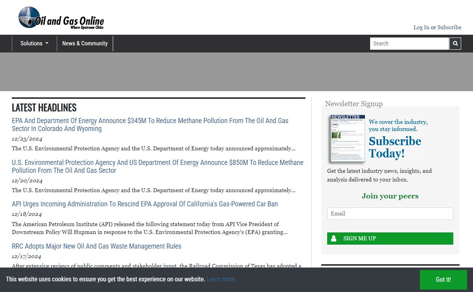The height and width of the screenshot is (292, 473).
Task: Select the date 12/20/2024
Action: 27,181
